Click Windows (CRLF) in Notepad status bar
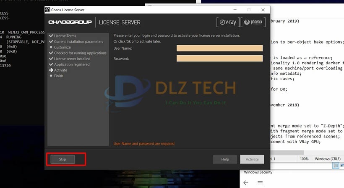This screenshot has width=344, height=188. coord(328,159)
